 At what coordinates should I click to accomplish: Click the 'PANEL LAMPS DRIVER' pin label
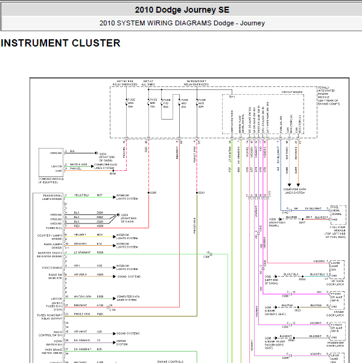coord(52,246)
